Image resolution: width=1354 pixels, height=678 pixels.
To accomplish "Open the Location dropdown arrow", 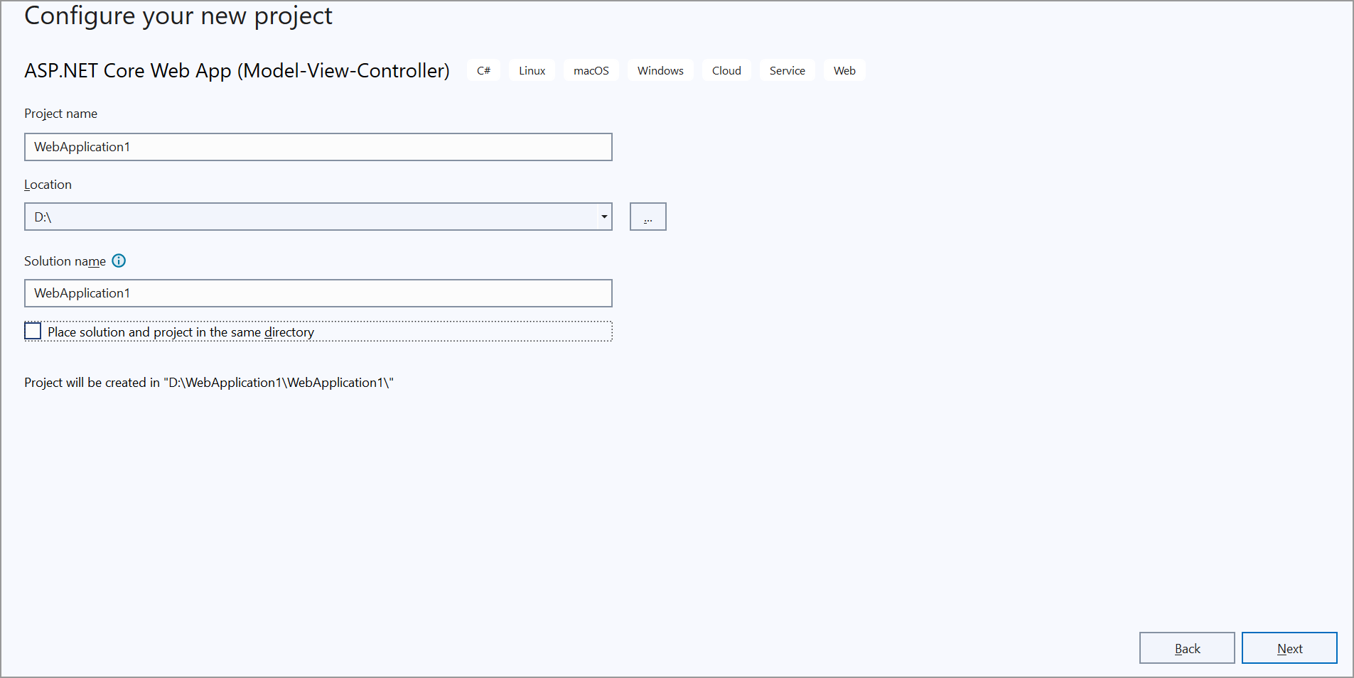I will point(603,217).
